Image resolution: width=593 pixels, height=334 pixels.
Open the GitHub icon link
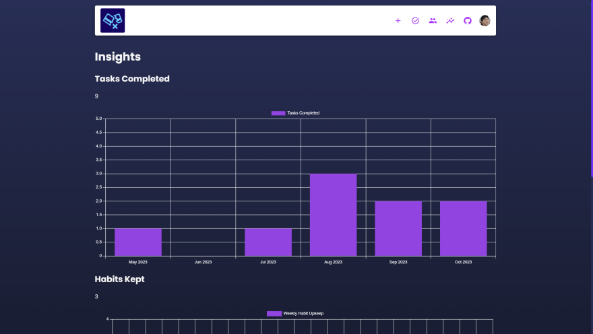pos(468,21)
